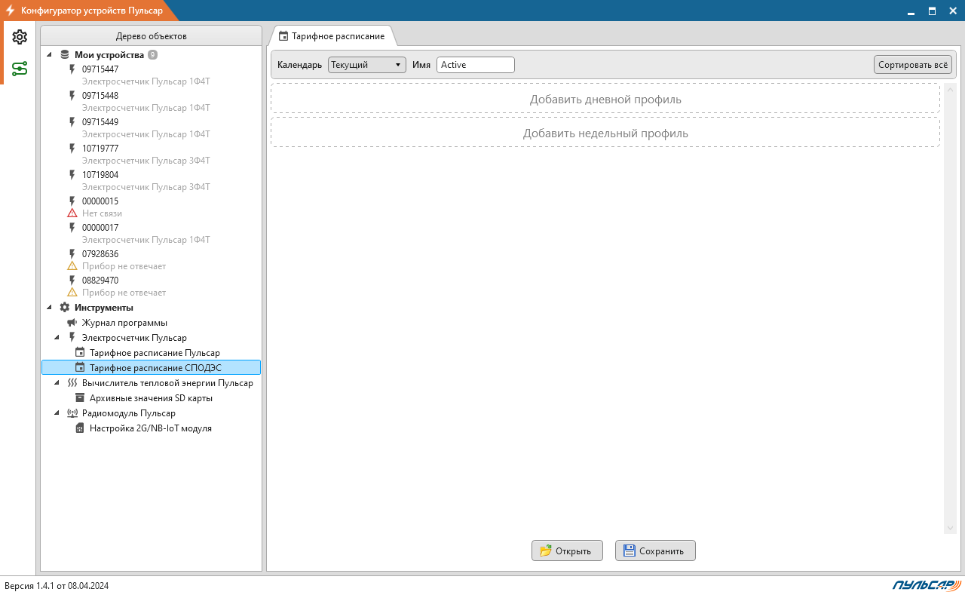Click the red warning icon next to Нет связи

click(x=72, y=213)
